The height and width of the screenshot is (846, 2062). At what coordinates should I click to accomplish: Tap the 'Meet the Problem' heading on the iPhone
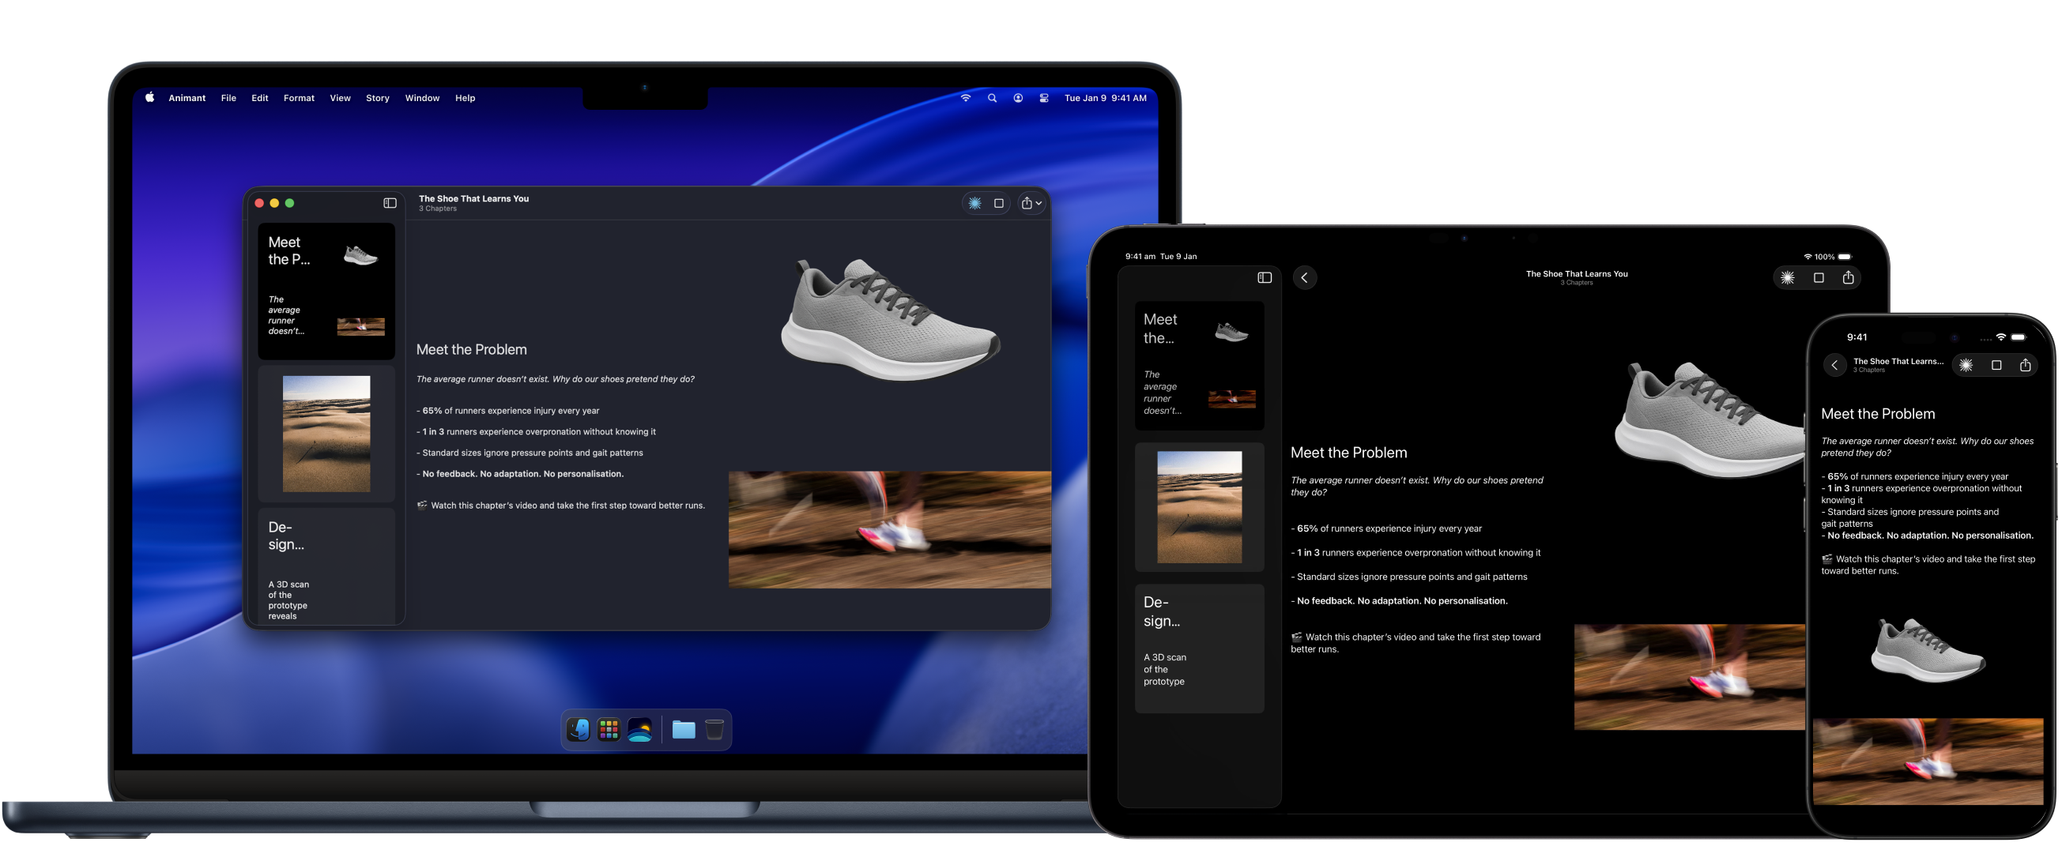coord(1877,414)
